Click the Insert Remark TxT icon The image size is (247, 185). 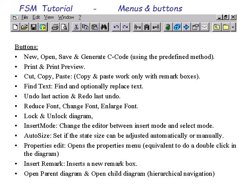click(204, 27)
